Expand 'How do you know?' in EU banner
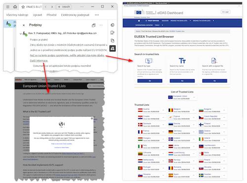Viewport: 247px width, 183px height. [162, 3]
